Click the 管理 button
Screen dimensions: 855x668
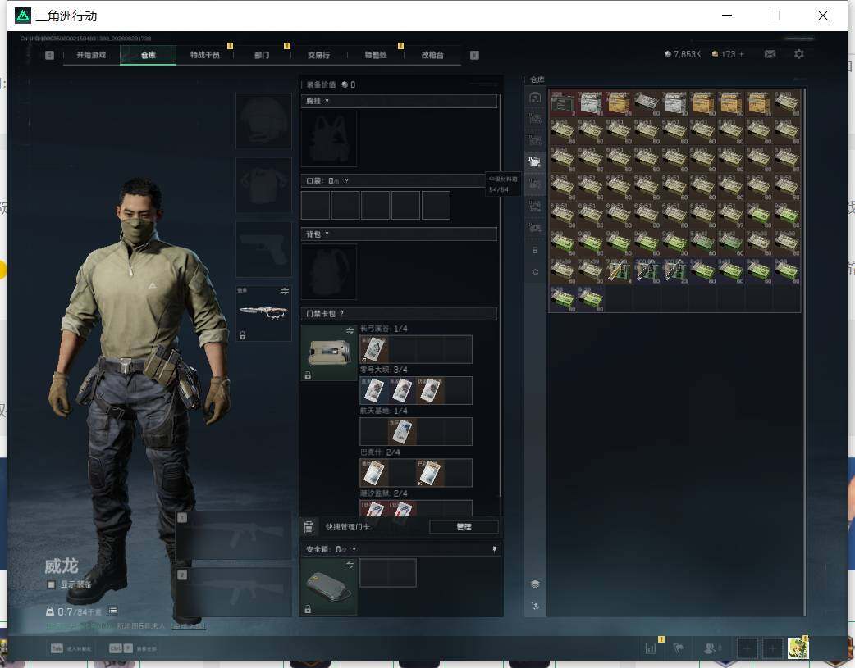point(464,527)
